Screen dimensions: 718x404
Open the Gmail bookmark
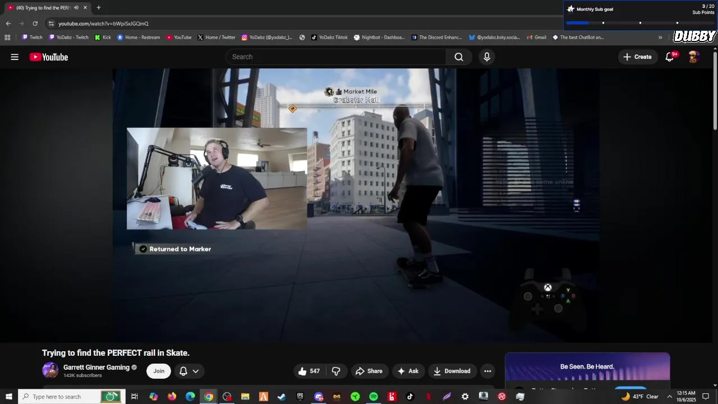[536, 38]
